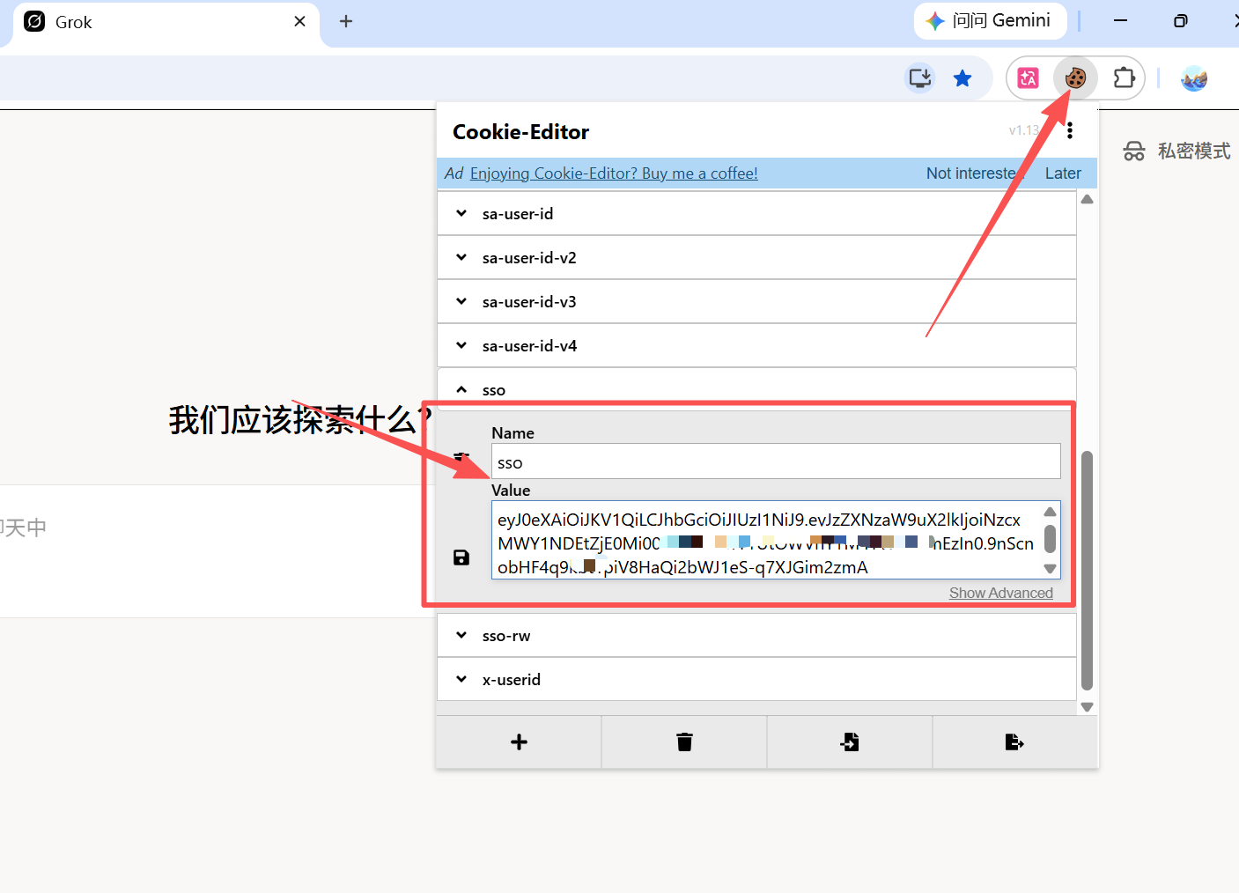Click the Export cookies button
The image size is (1239, 893).
pyautogui.click(x=1014, y=742)
